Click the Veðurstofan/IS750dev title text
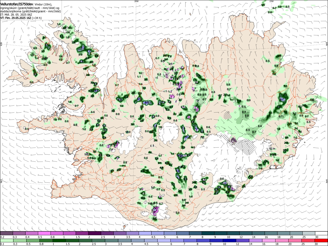328x246 pixels. tap(17, 4)
